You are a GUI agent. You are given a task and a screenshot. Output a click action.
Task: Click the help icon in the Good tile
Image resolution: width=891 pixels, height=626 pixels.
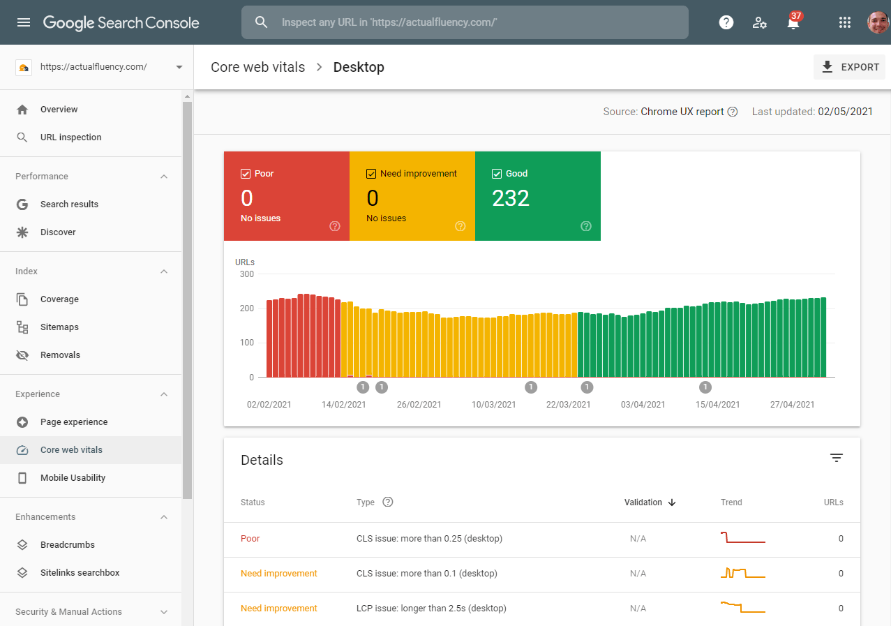tap(586, 226)
